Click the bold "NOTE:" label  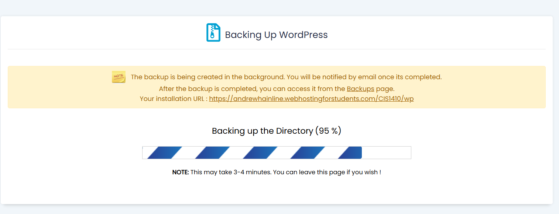pos(181,172)
